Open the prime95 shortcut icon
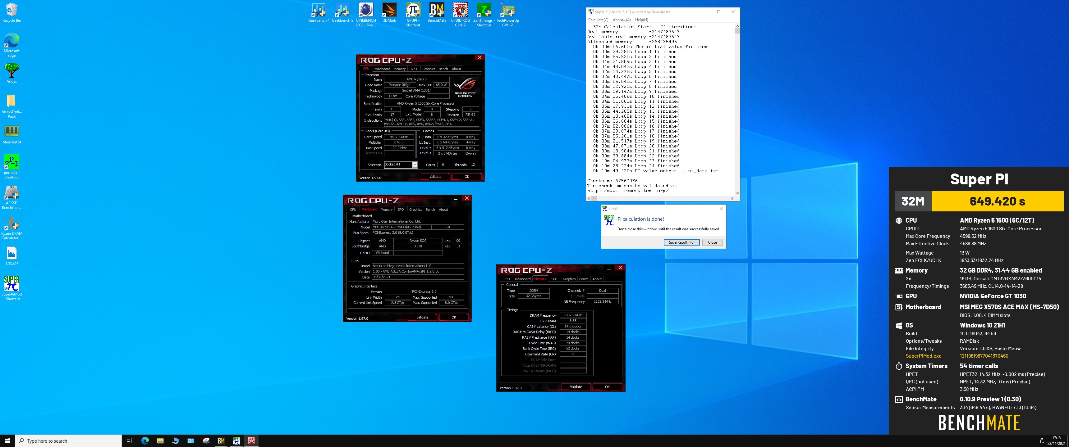 click(x=11, y=167)
